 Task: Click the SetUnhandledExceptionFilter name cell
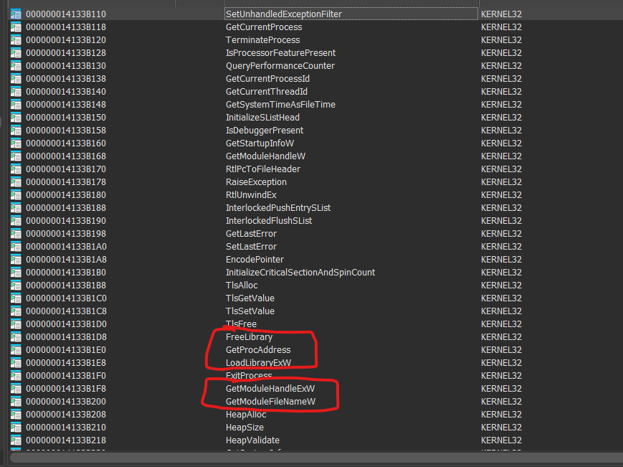pyautogui.click(x=283, y=14)
